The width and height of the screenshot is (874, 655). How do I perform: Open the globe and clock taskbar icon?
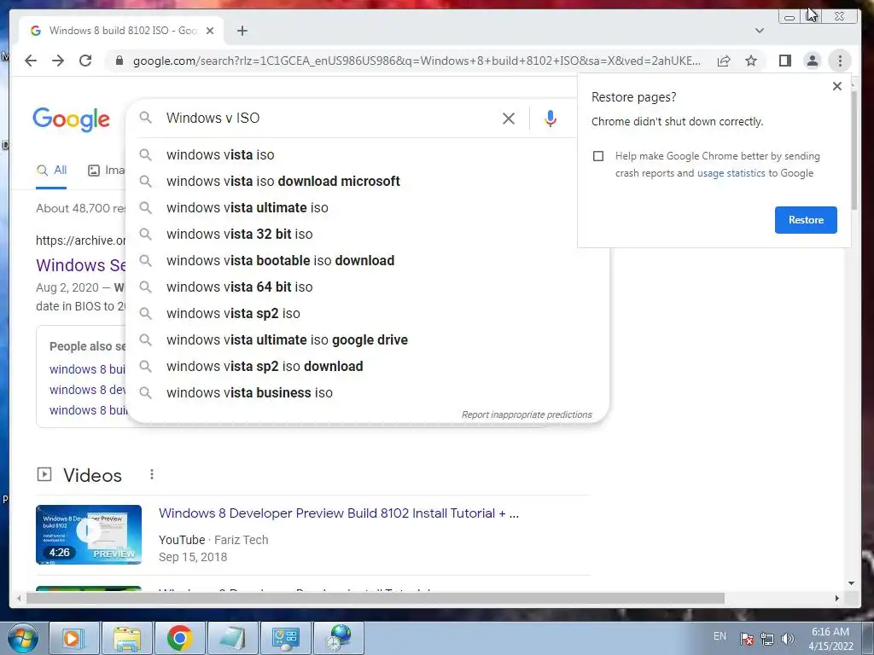(x=339, y=638)
